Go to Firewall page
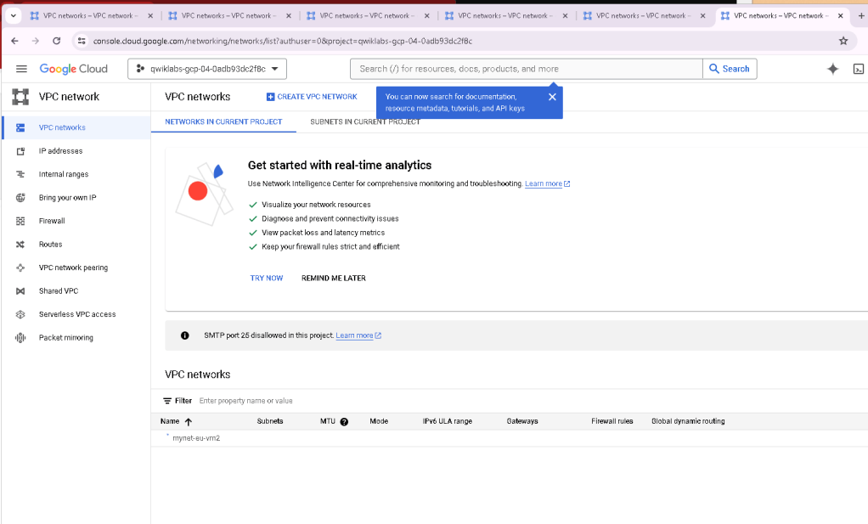 click(x=52, y=221)
